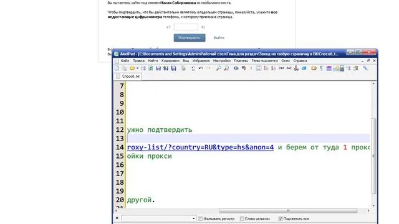This screenshot has width=399, height=224.
Task: Click the word 'другой' on line 20
Action: tap(139, 200)
